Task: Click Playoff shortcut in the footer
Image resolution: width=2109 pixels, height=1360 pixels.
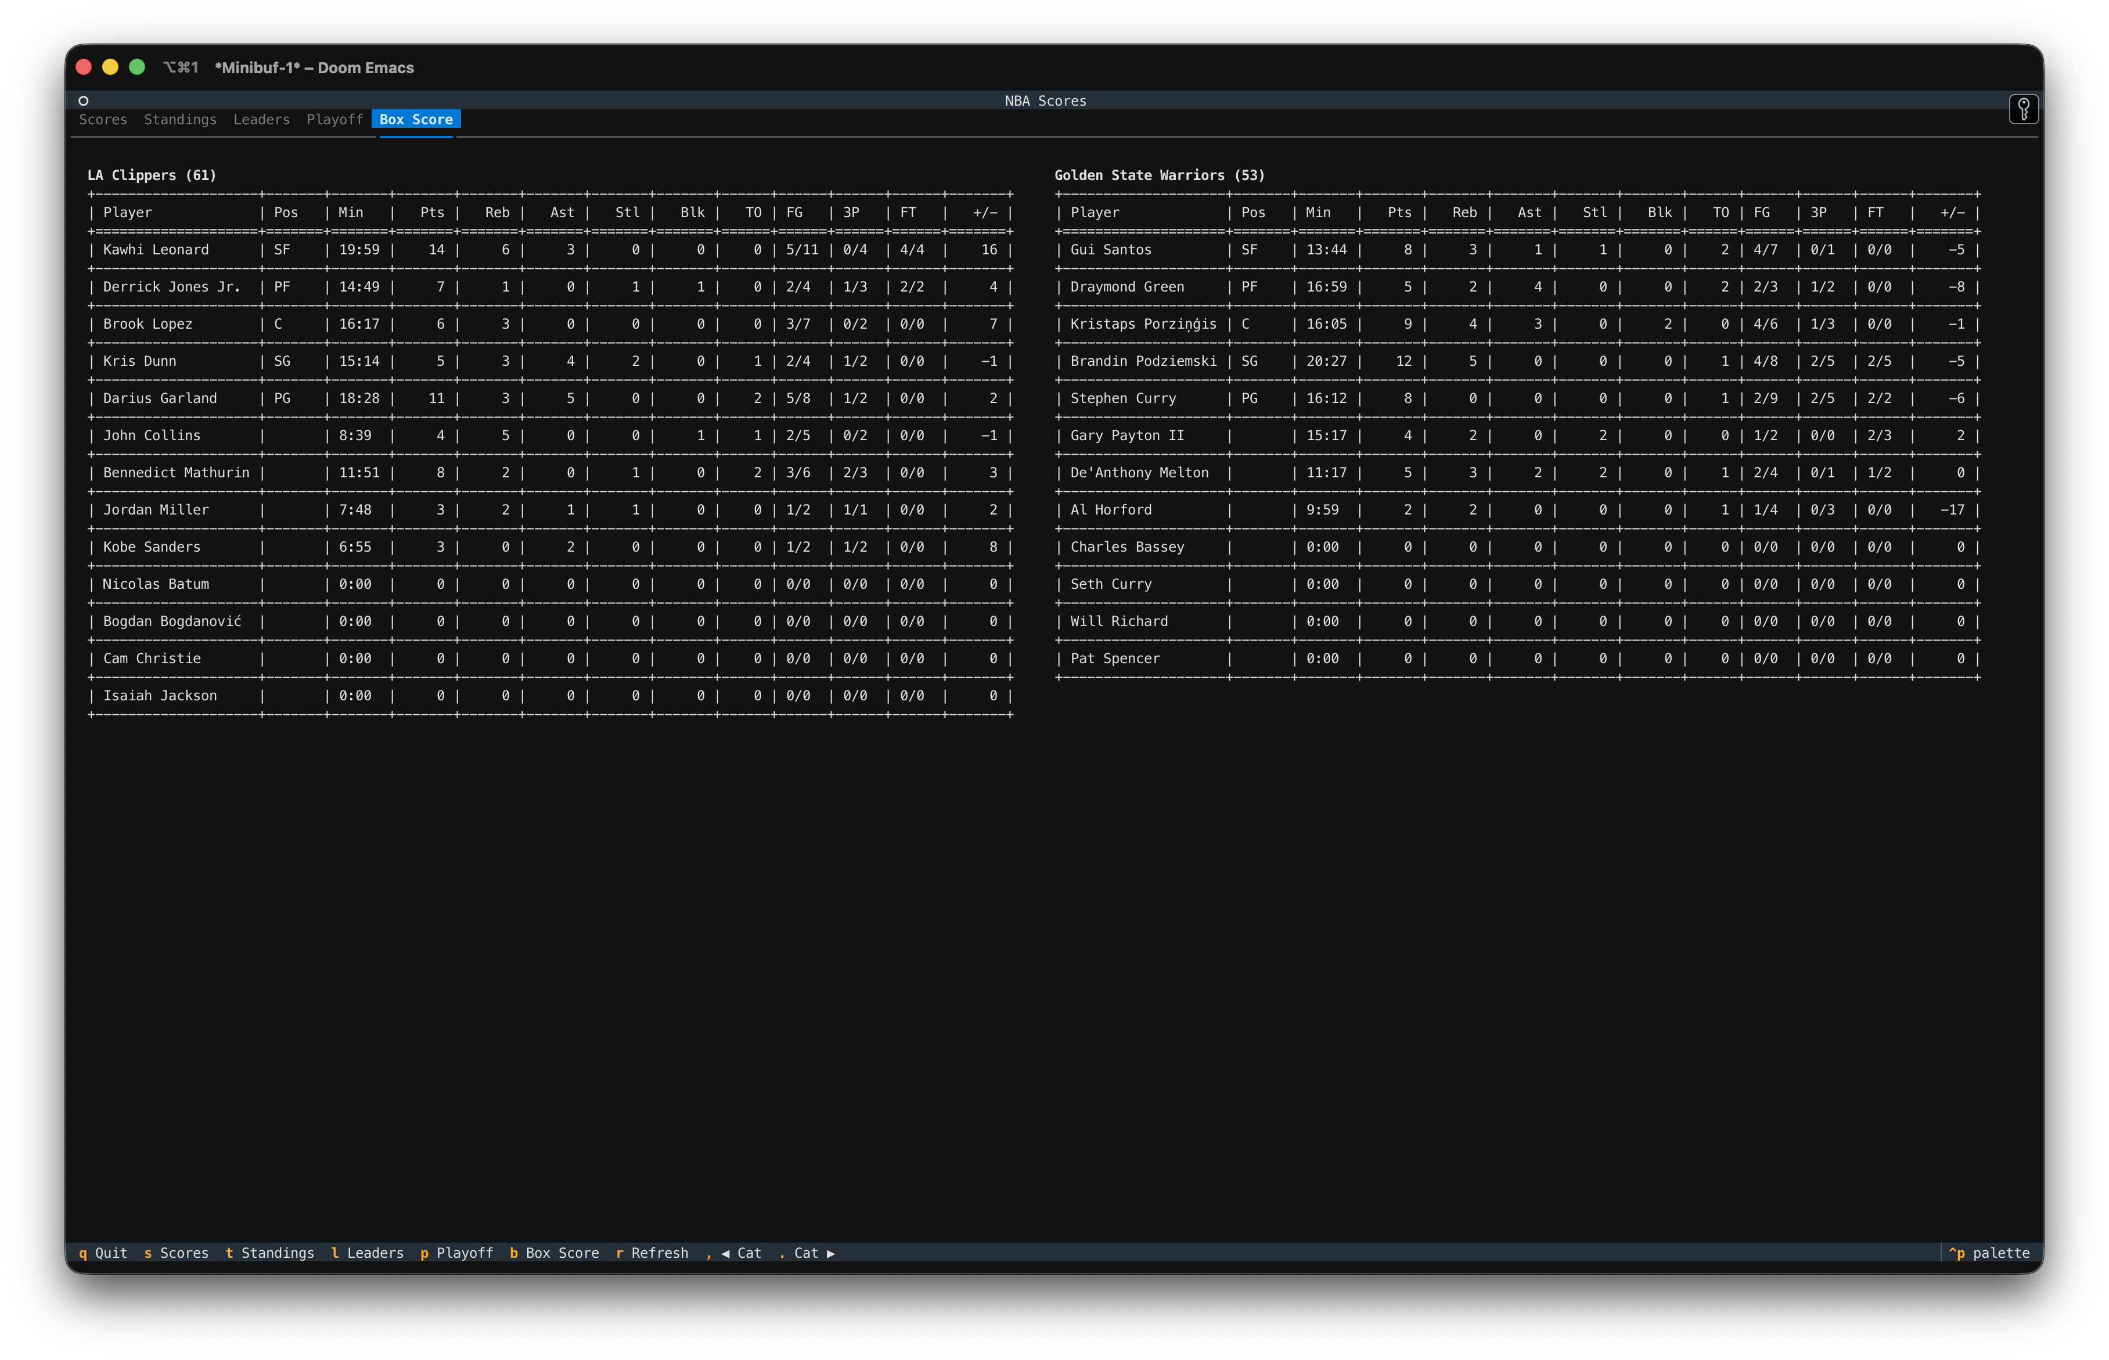Action: pos(456,1253)
